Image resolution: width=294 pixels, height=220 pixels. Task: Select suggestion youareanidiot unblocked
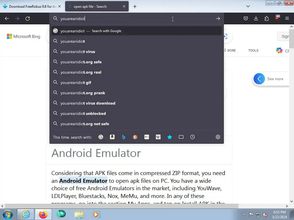pyautogui.click(x=136, y=113)
